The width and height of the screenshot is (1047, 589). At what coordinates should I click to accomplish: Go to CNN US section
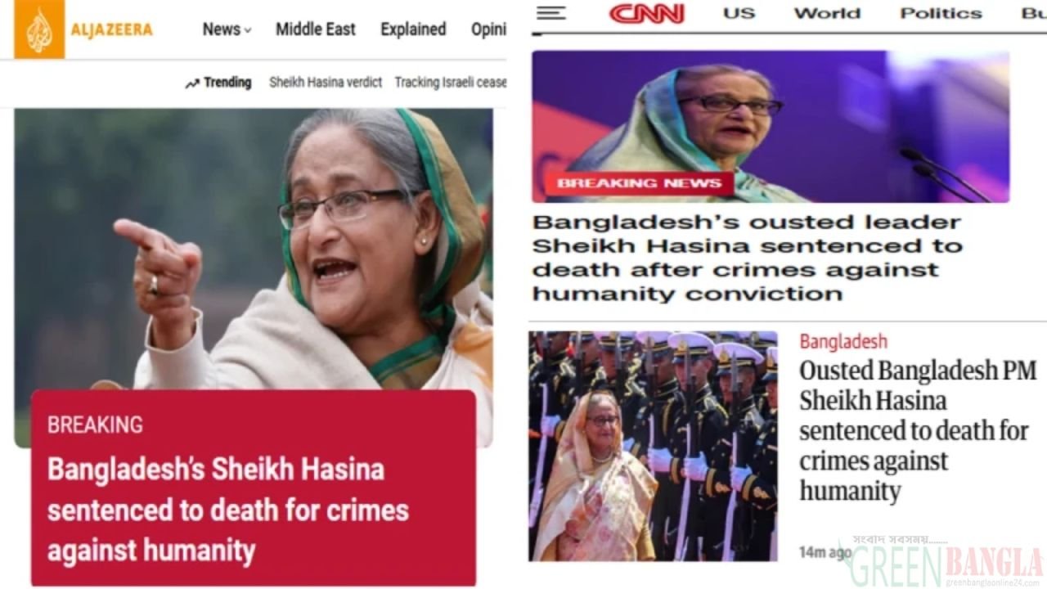tap(739, 13)
